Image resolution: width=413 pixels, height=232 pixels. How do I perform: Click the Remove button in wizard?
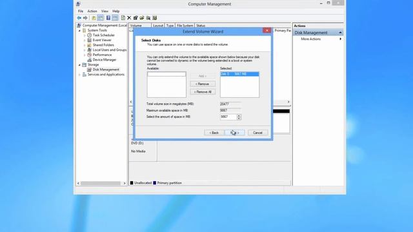pyautogui.click(x=203, y=84)
